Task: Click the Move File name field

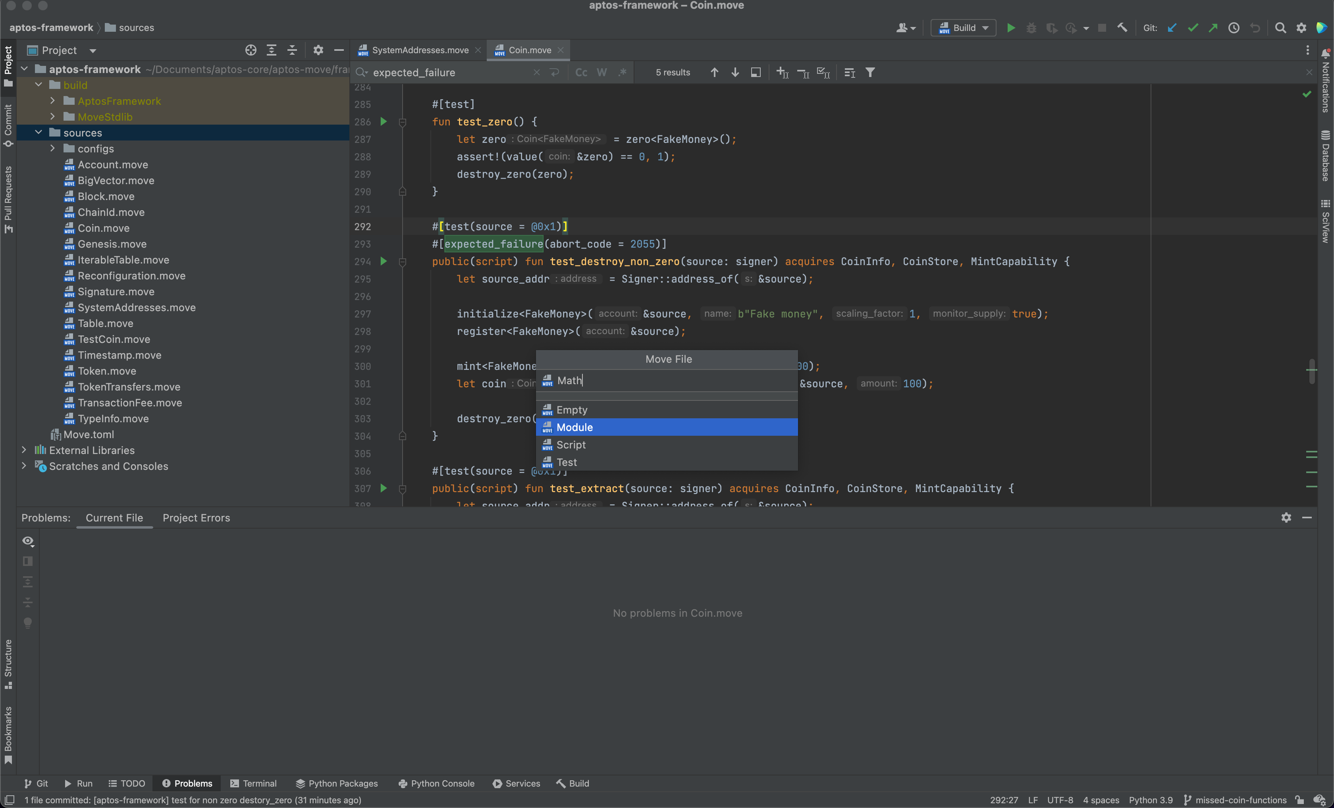Action: click(x=667, y=381)
